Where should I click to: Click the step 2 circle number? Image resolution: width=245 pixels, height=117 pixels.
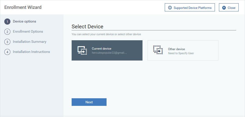(7, 32)
